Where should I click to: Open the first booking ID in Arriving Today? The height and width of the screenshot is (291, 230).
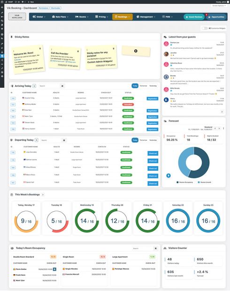point(13,98)
